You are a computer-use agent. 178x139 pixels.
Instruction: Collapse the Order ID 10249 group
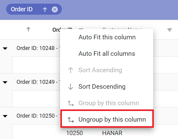pyautogui.click(x=5, y=82)
